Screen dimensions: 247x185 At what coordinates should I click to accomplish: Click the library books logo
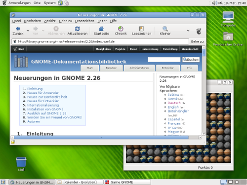point(21,61)
